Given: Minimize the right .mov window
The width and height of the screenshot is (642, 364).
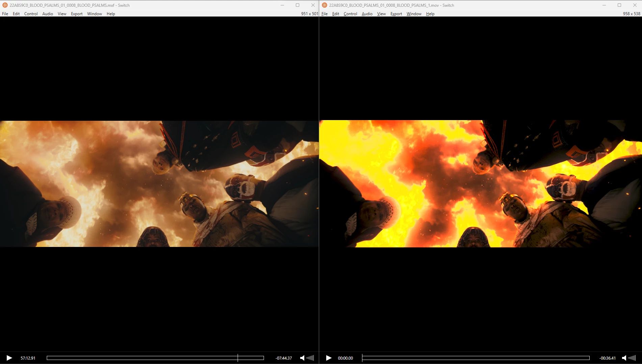Looking at the screenshot, I should pyautogui.click(x=604, y=5).
